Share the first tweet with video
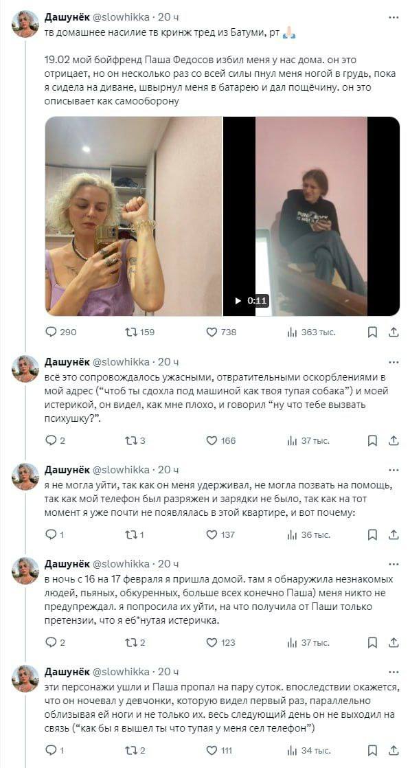The height and width of the screenshot is (768, 410). point(393,332)
